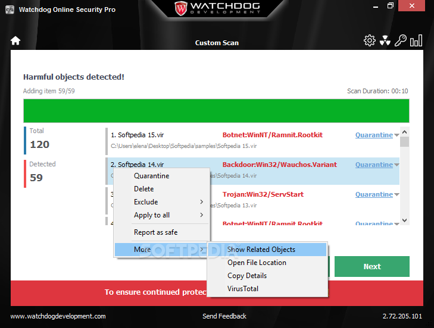Viewport: 434px width, 328px height.
Task: Select VirusTotal in the submenu
Action: coord(267,289)
